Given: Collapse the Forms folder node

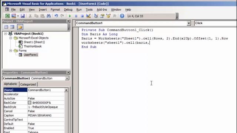Looking at the screenshot, I should tap(11, 51).
